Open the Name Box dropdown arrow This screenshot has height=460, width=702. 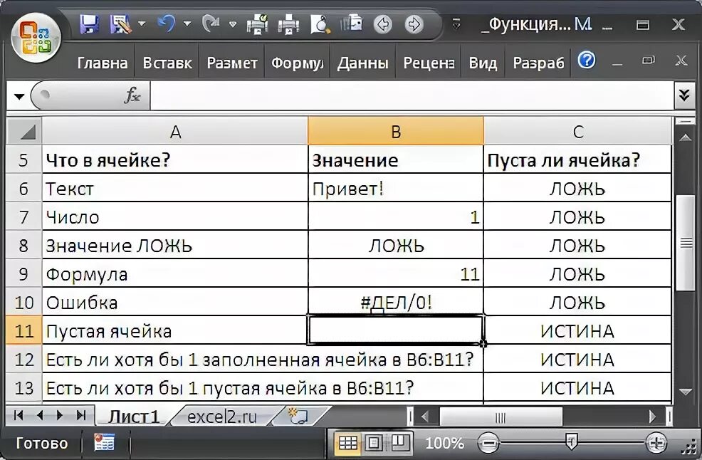[x=19, y=96]
